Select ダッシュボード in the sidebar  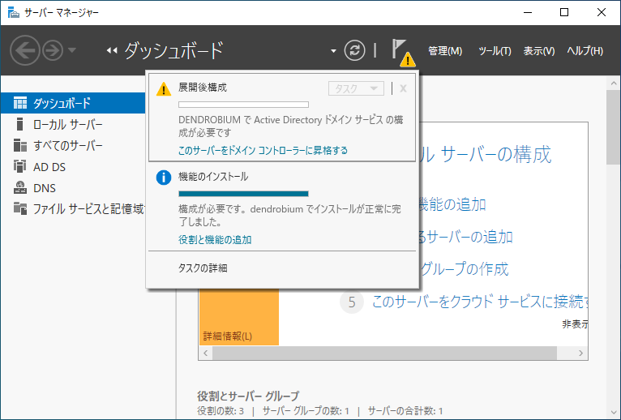73,103
